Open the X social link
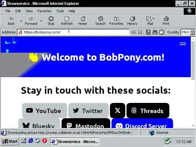The width and height of the screenshot is (196, 147). coord(118,111)
